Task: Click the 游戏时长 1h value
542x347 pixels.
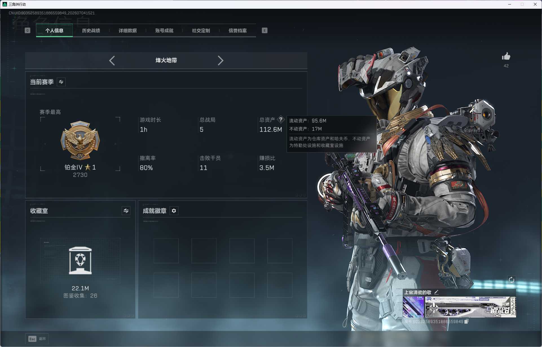Action: pos(144,130)
